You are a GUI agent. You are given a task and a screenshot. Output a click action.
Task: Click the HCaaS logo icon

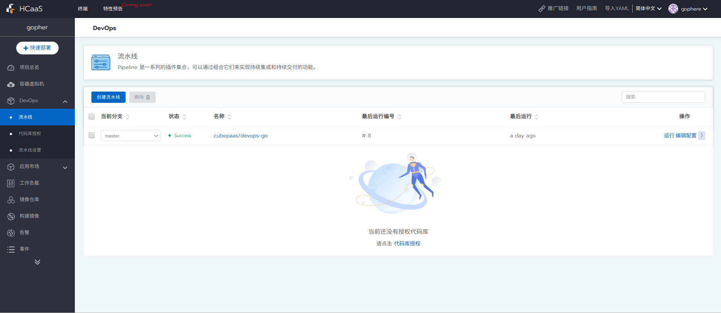click(x=11, y=9)
